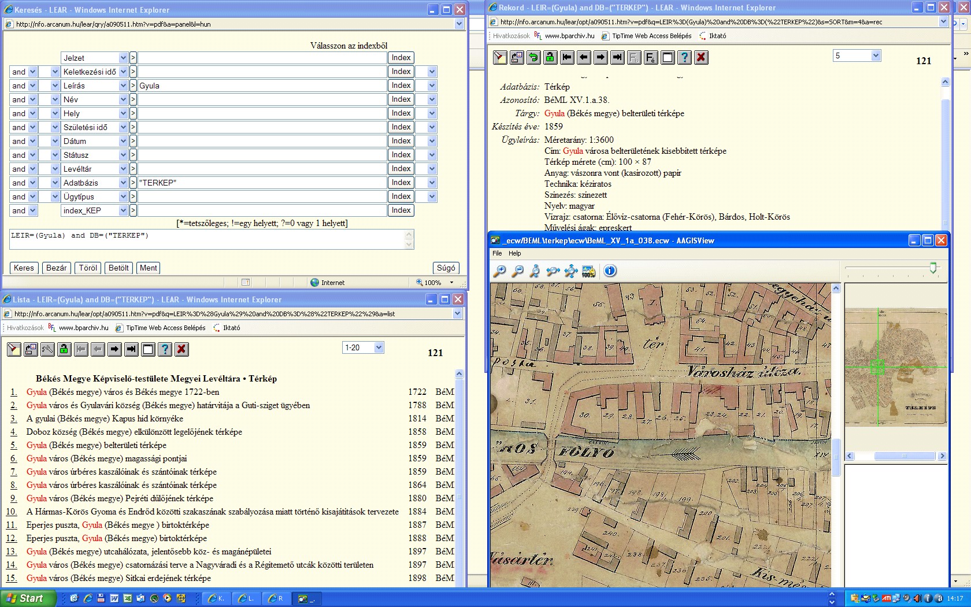Open the index_KEP field selector dropdown
This screenshot has height=607, width=971.
point(123,210)
